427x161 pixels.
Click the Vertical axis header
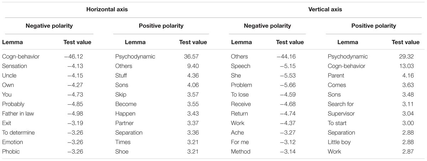(x=325, y=10)
